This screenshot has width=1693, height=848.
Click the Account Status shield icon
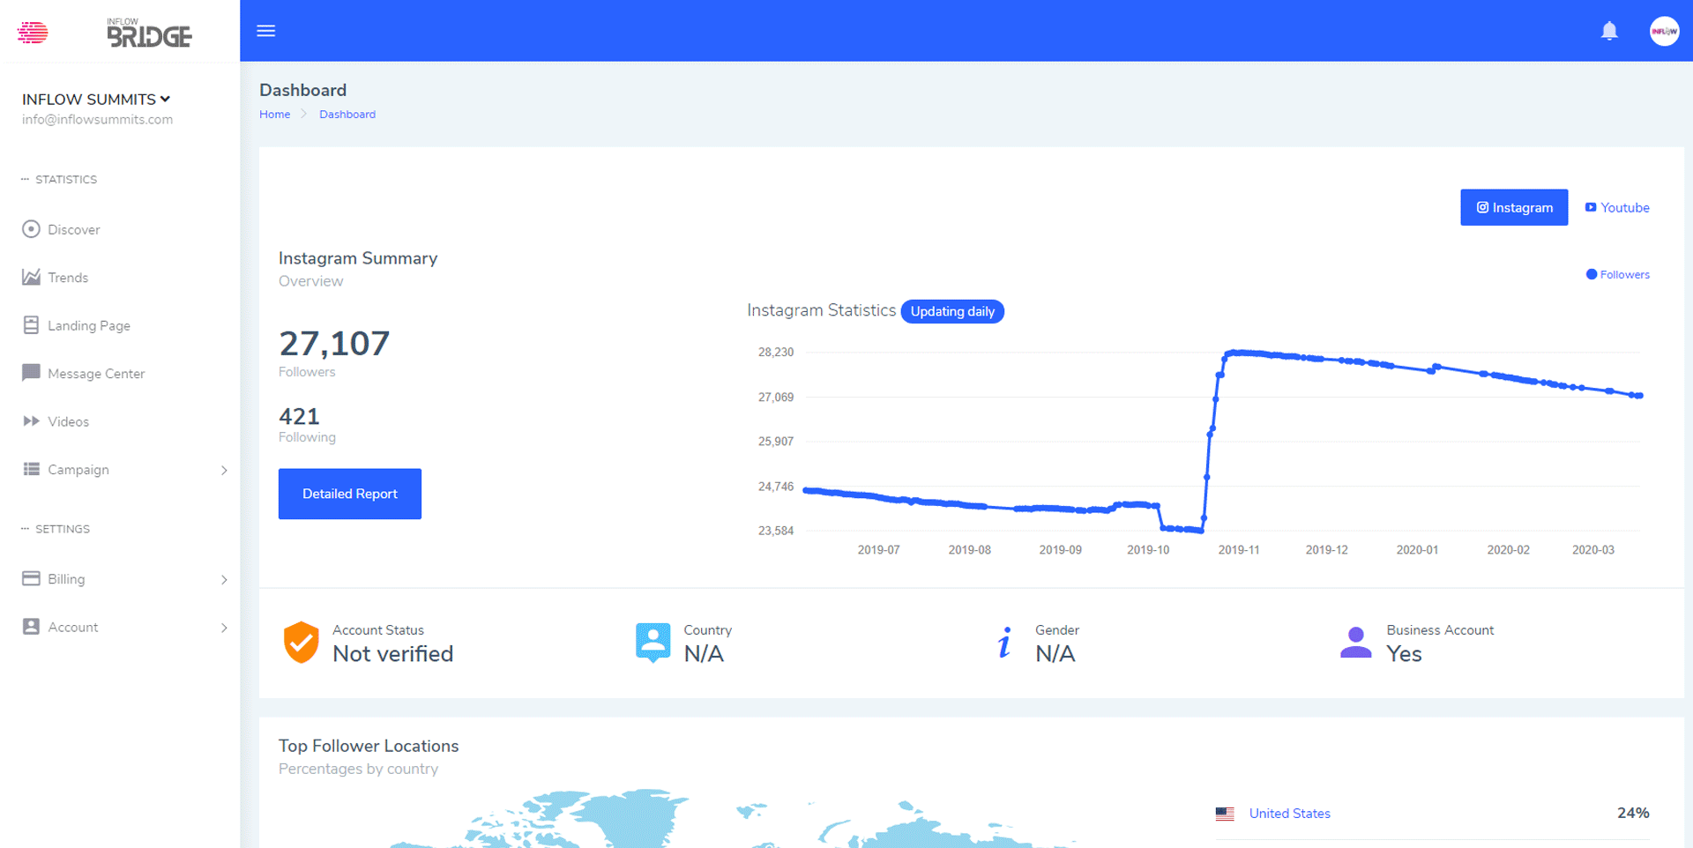[301, 642]
